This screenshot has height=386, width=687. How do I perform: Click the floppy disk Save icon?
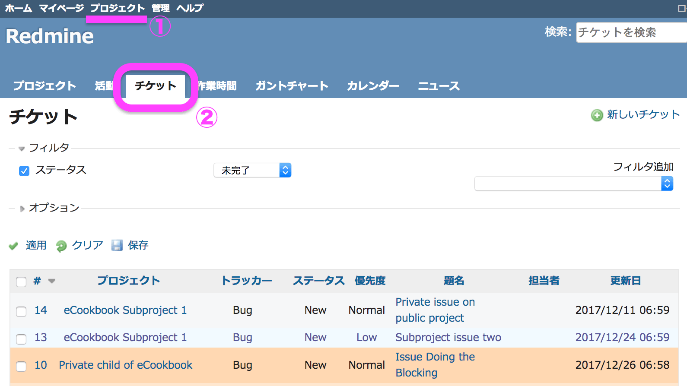(x=117, y=245)
